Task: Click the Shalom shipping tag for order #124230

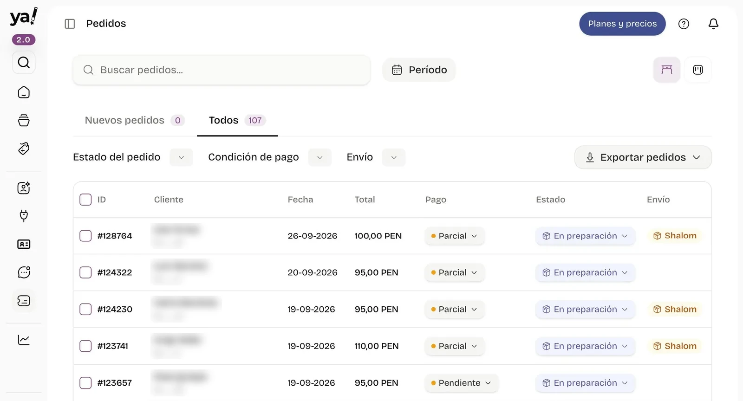Action: click(675, 309)
